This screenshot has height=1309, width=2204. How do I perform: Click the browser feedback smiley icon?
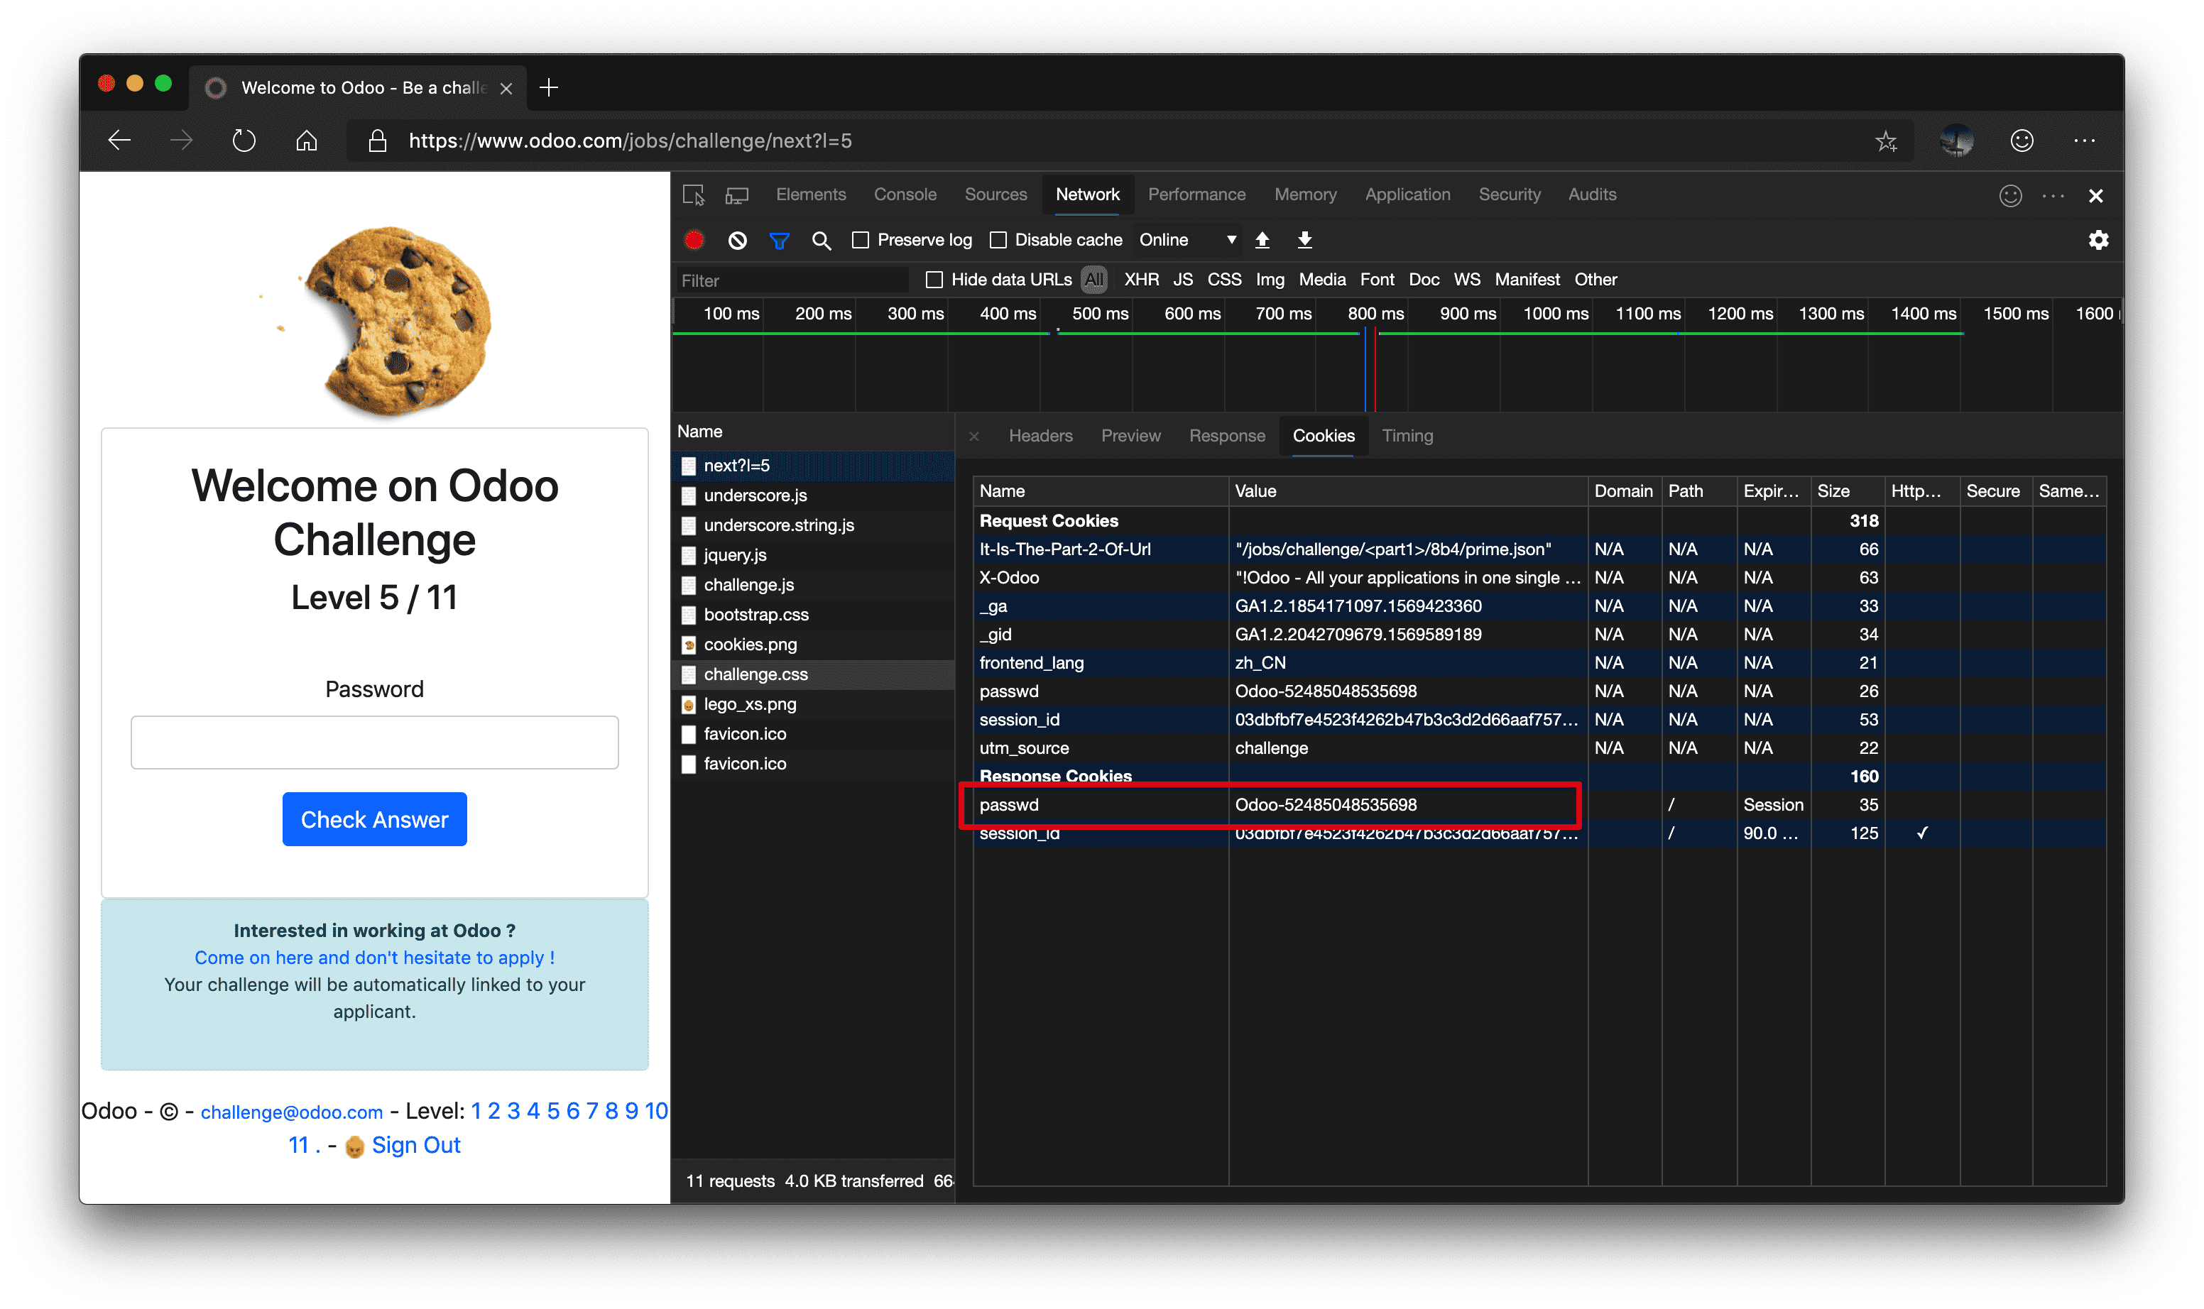point(2022,141)
